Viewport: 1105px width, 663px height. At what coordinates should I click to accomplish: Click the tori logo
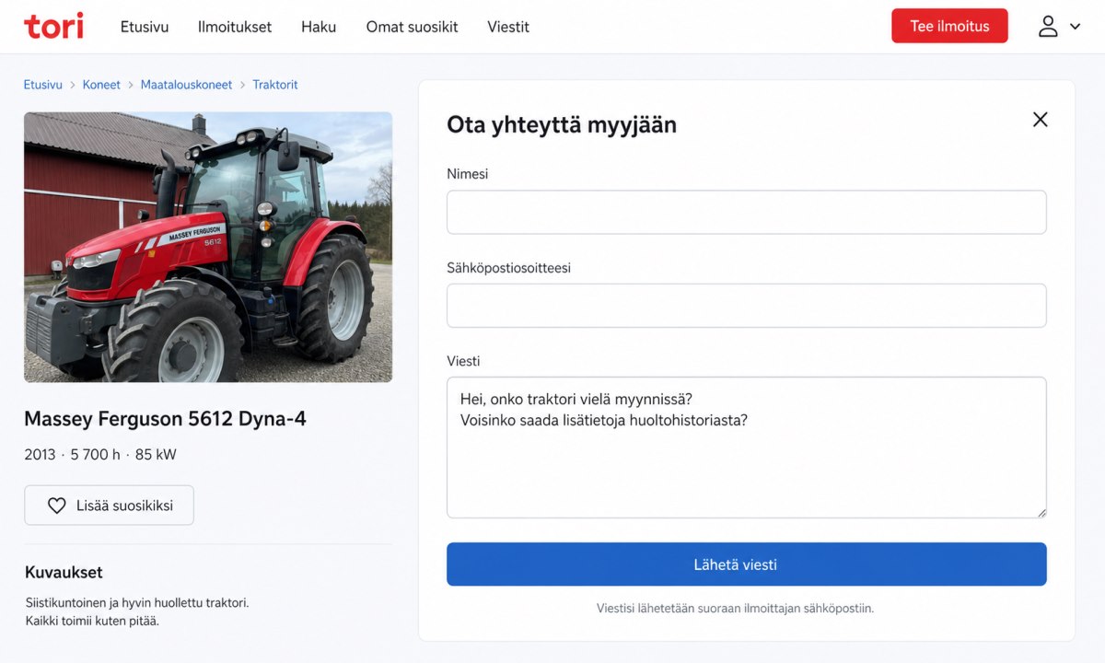[x=53, y=26]
